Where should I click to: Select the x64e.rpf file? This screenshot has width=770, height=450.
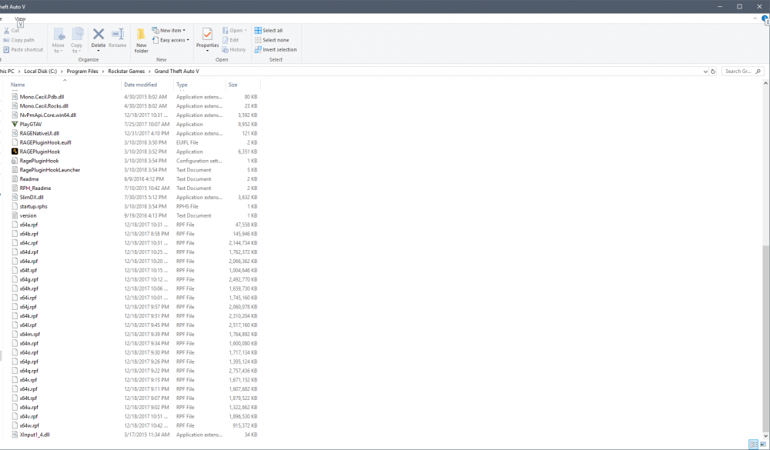tap(28, 261)
